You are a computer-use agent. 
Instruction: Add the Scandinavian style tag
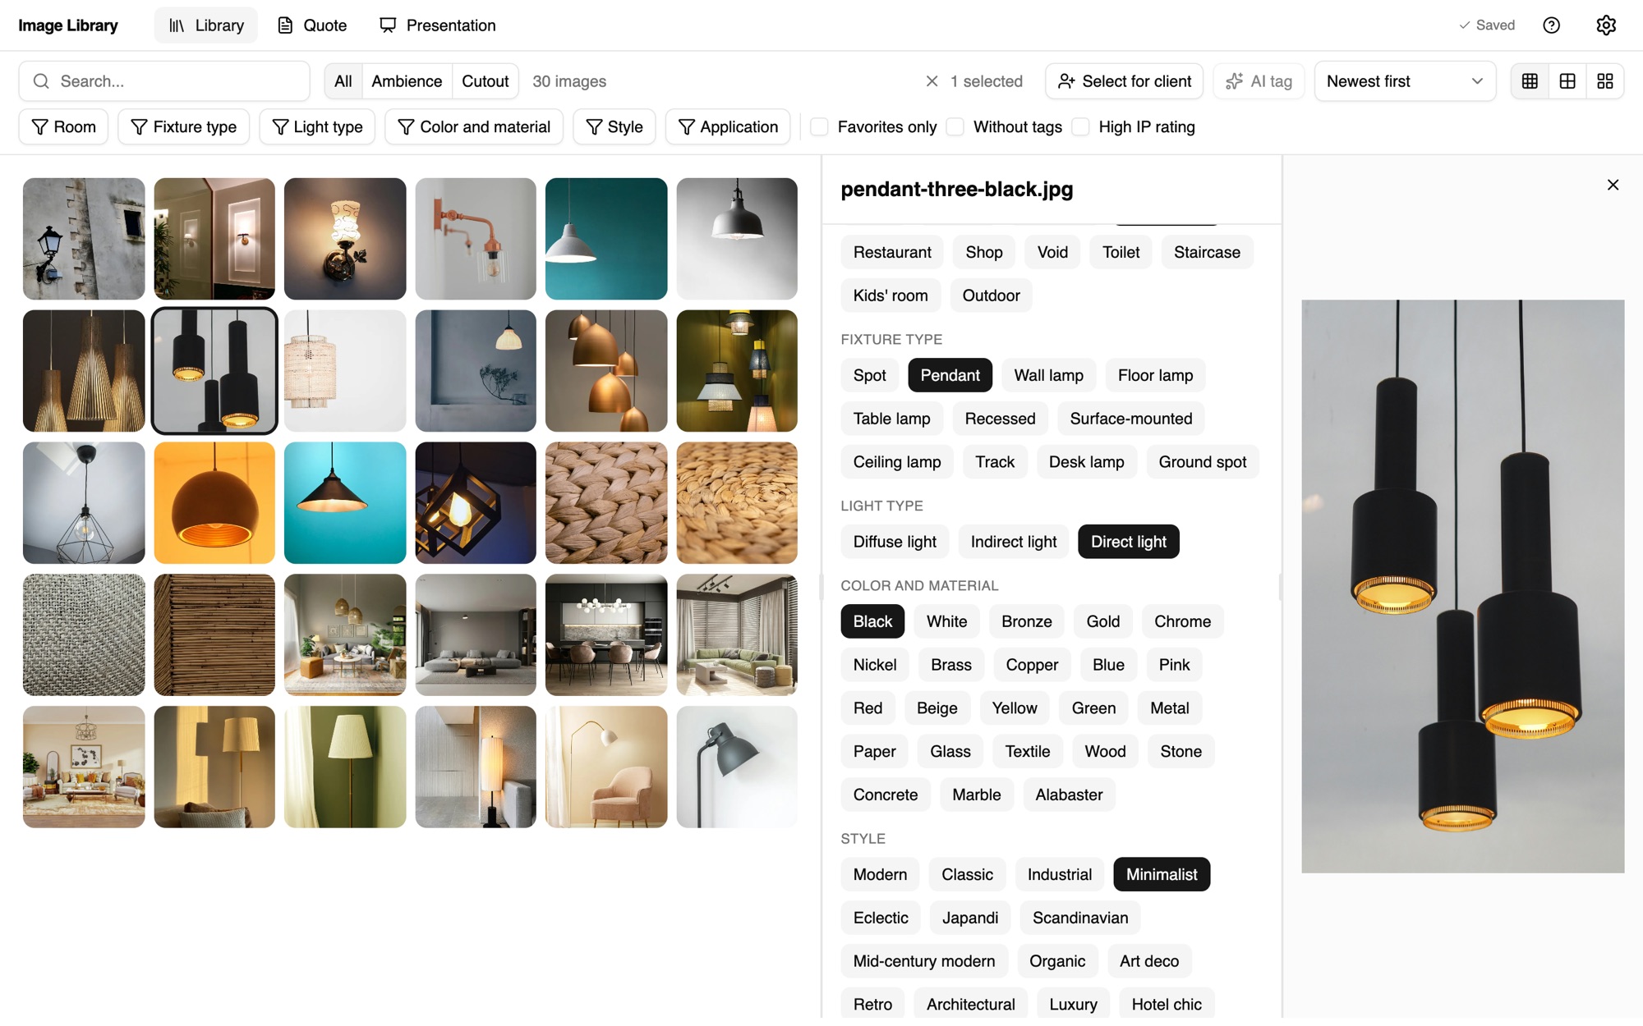tap(1080, 918)
